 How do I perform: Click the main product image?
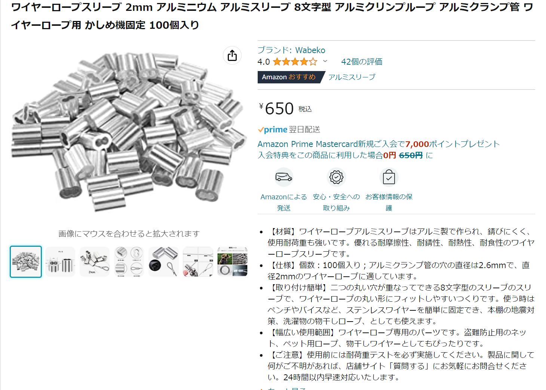click(128, 132)
